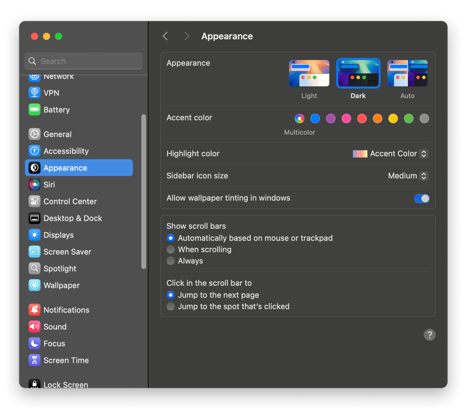Click the search magnifying glass icon
465x416 pixels.
coord(32,61)
